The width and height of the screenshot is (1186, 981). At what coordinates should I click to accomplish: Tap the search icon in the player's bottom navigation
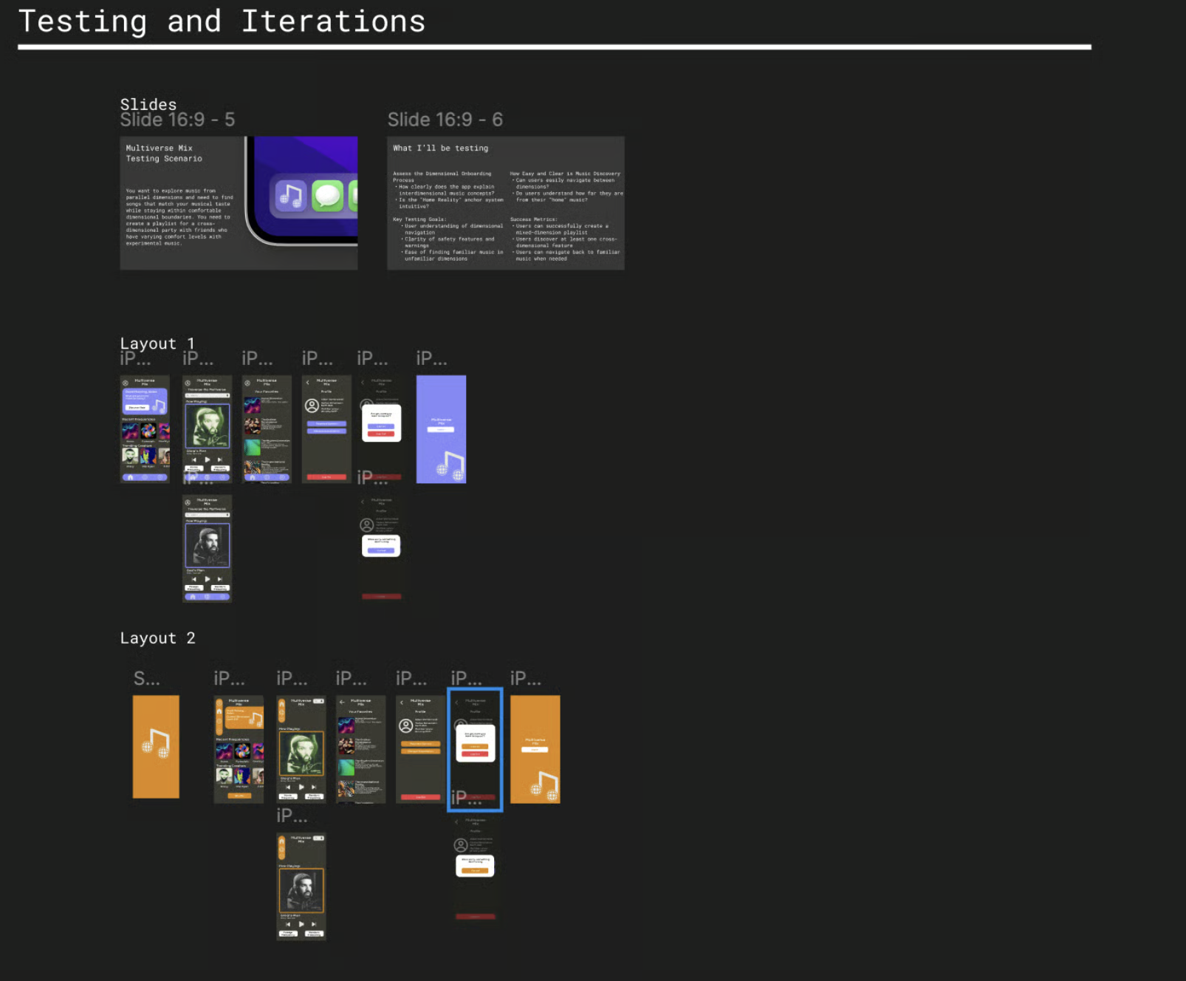tap(207, 477)
